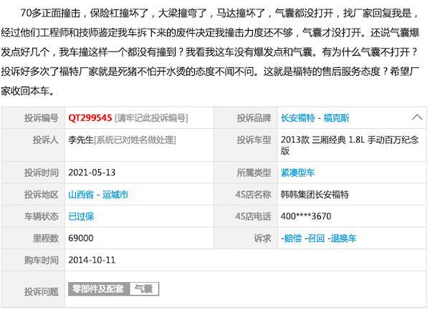Screen dimensions: 430x310
Task: Open the 赔偿 demand link
Action: pyautogui.click(x=292, y=238)
